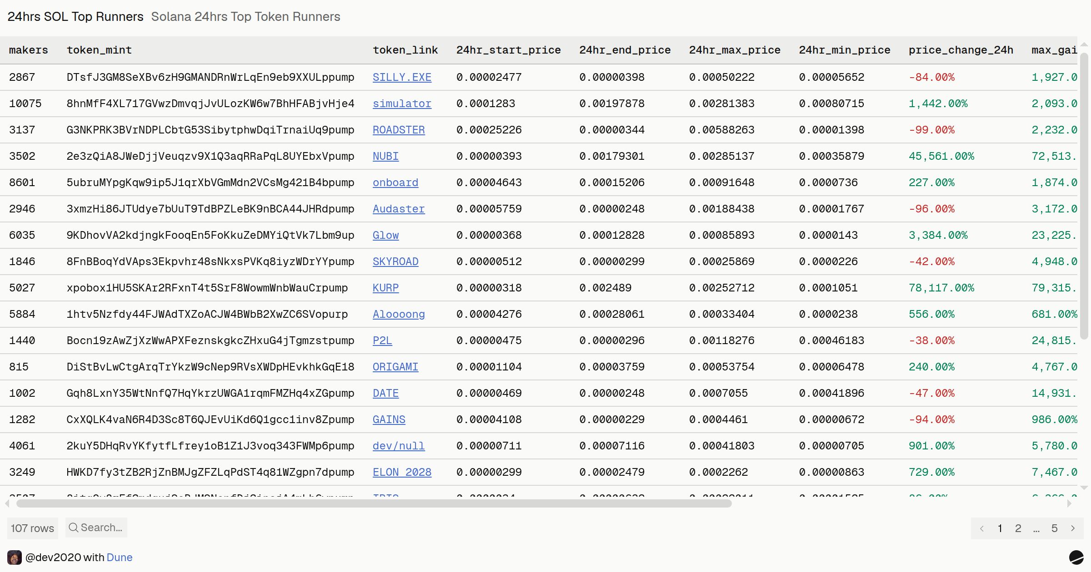Select page 1 in pagination
Image resolution: width=1091 pixels, height=572 pixels.
(x=1000, y=528)
